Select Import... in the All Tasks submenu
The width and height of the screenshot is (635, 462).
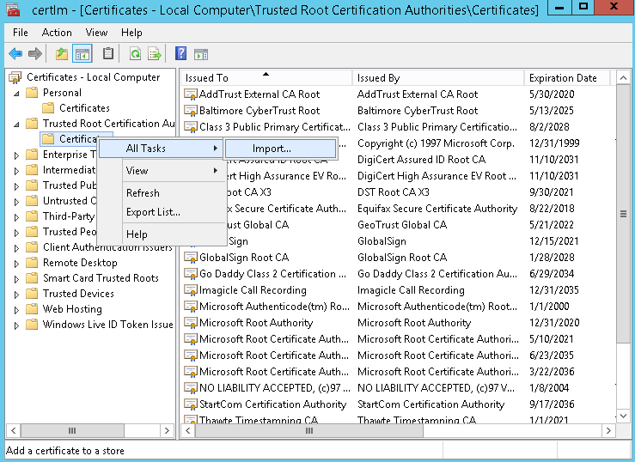272,149
